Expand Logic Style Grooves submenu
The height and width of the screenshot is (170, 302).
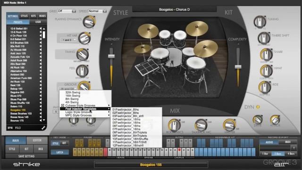point(85,112)
